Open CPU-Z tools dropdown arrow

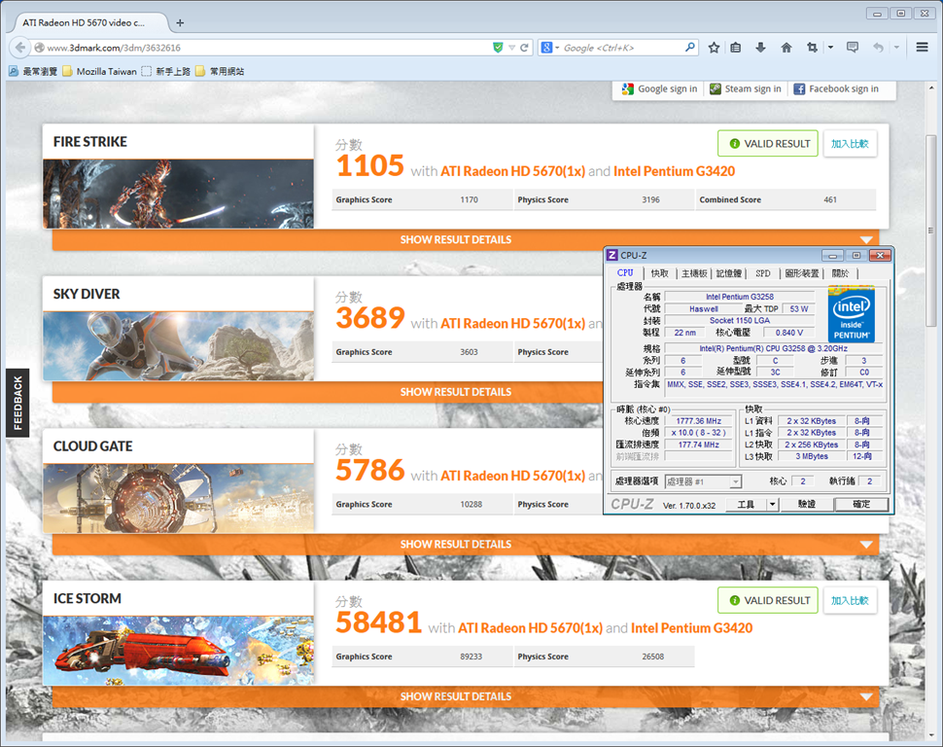[773, 505]
